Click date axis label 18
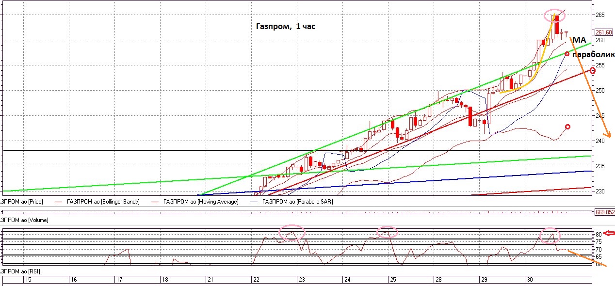The width and height of the screenshot is (615, 286). click(165, 280)
